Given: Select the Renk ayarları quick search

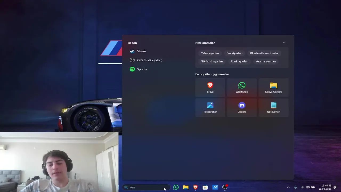Looking at the screenshot, I should click(239, 61).
